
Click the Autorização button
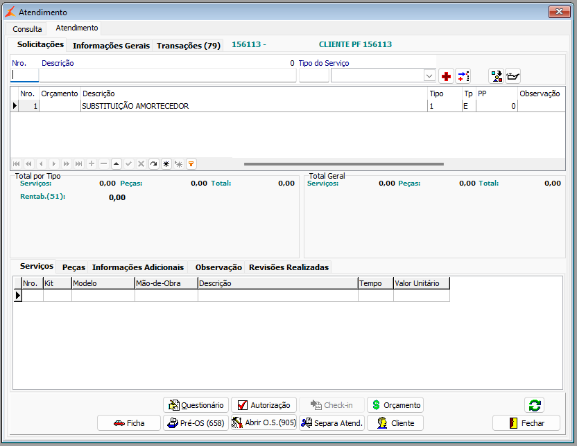[x=264, y=405]
